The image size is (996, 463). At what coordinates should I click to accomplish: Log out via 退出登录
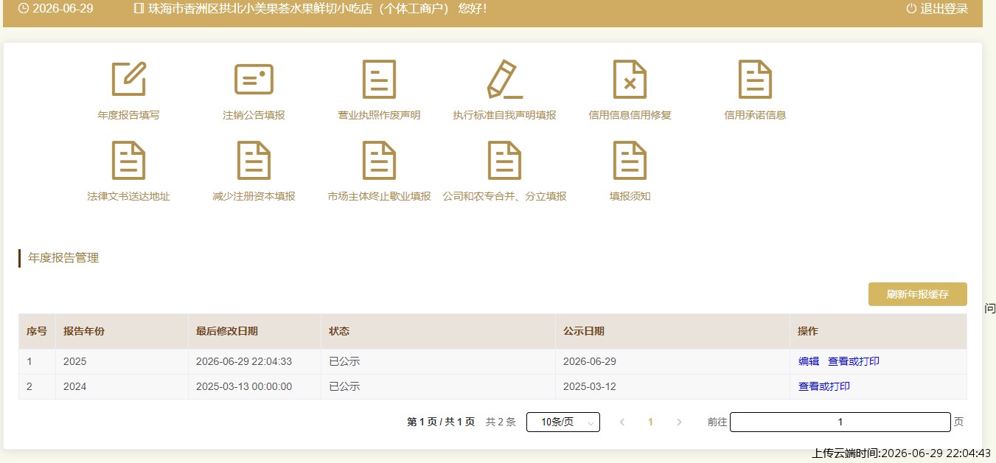[x=944, y=9]
